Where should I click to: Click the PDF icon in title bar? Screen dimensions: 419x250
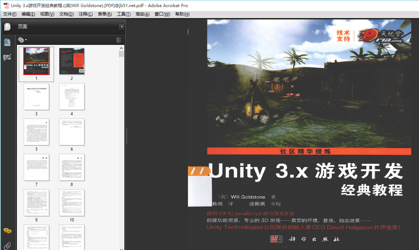pyautogui.click(x=6, y=5)
